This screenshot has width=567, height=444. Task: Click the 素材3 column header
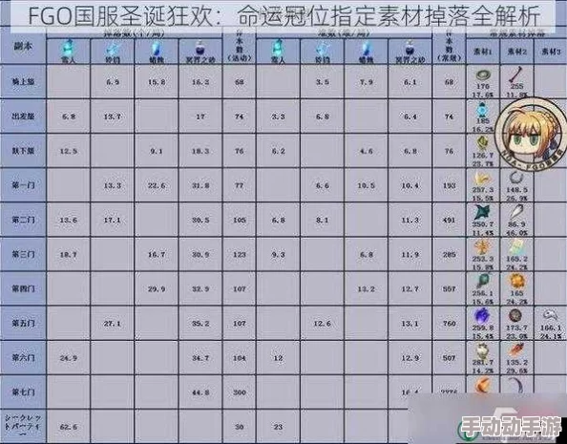click(551, 52)
